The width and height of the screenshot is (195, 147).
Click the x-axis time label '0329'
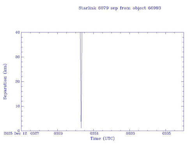tap(58, 133)
